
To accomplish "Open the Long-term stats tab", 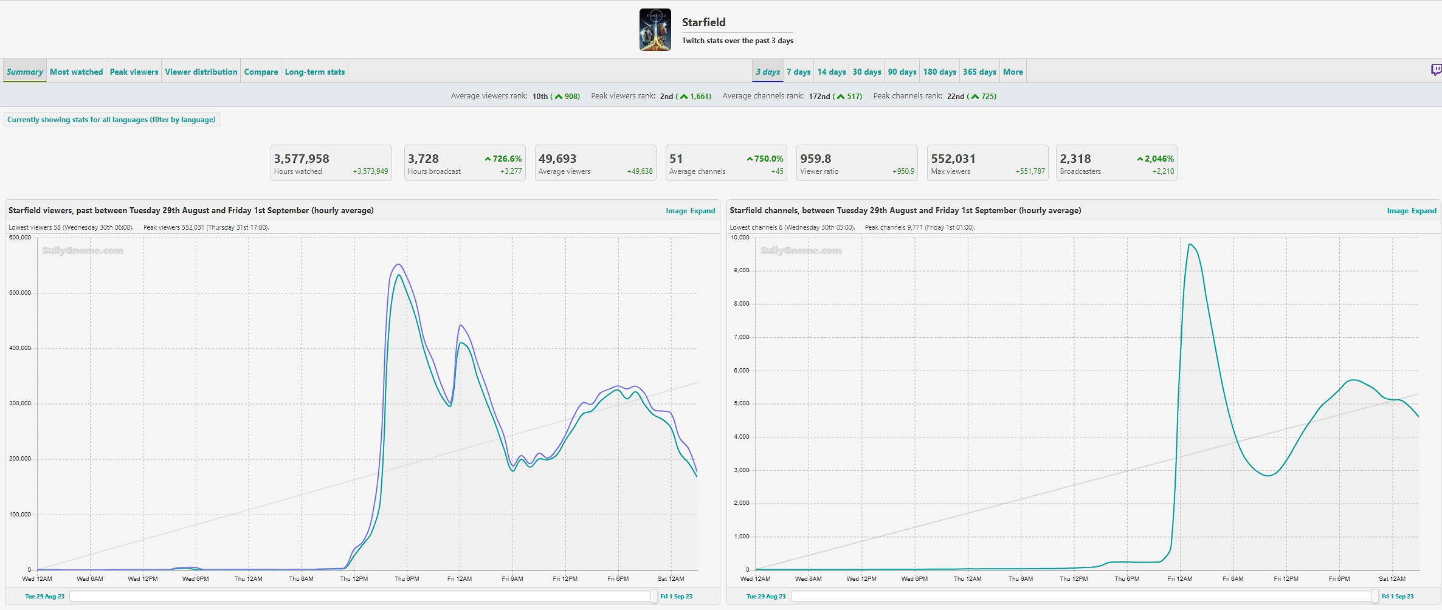I will point(315,72).
